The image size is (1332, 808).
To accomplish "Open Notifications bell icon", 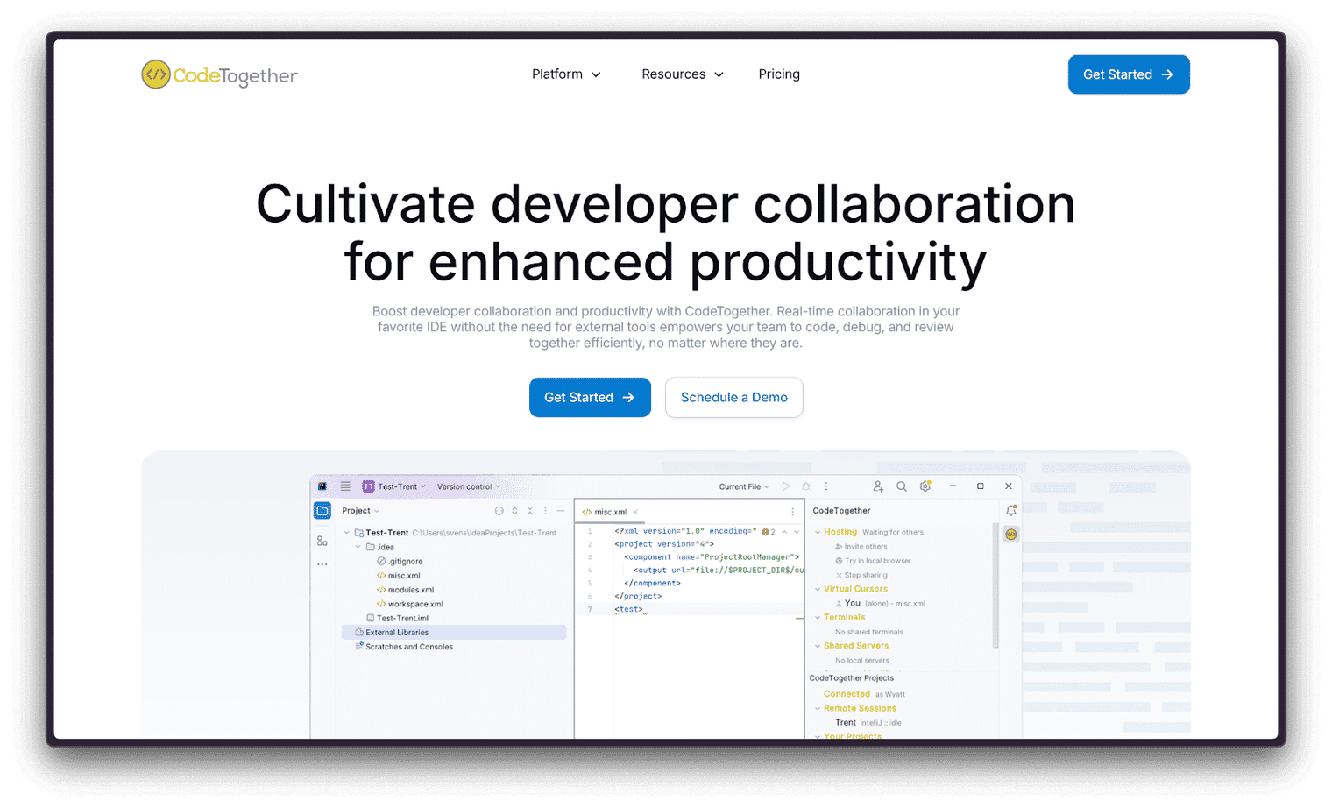I will pos(1011,511).
